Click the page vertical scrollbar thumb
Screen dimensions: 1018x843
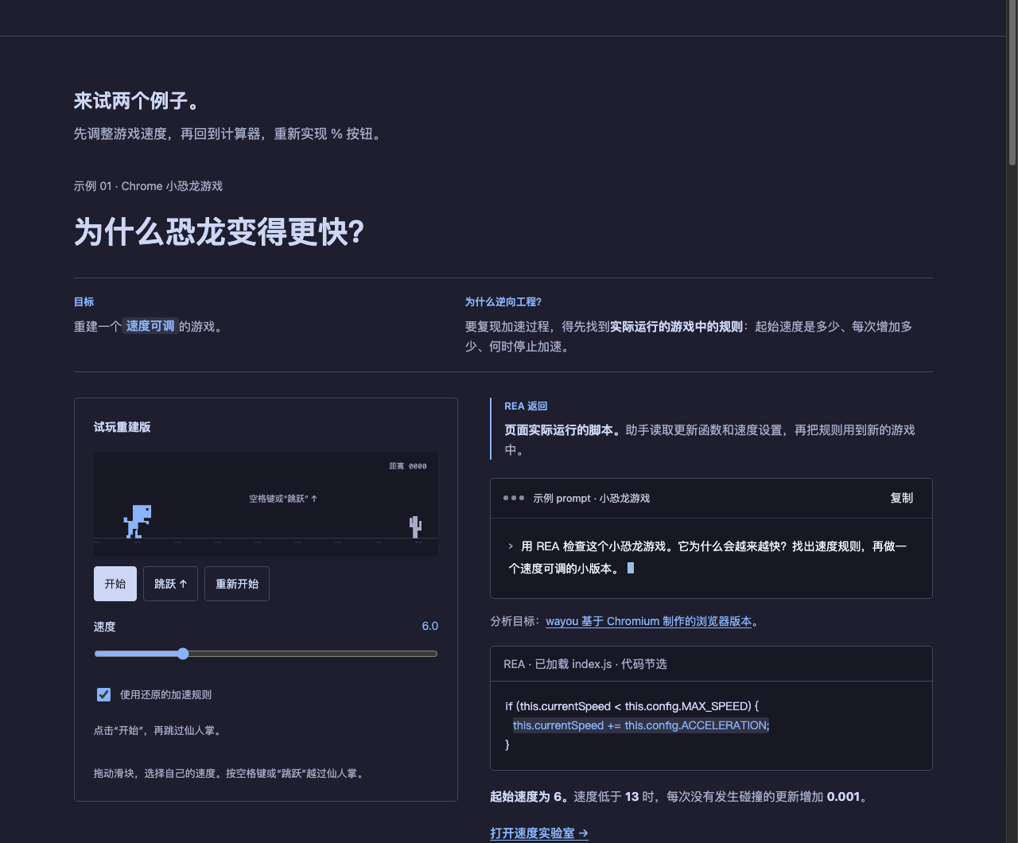point(1012,83)
